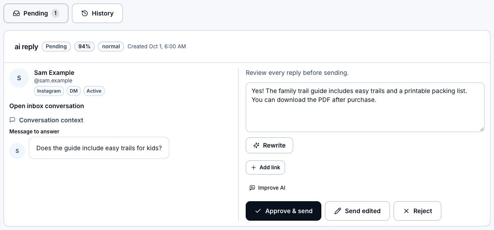Click the Pending status badge
494x230 pixels.
[56, 47]
